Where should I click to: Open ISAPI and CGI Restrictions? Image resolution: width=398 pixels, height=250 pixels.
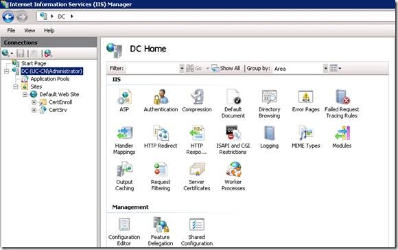[x=233, y=140]
